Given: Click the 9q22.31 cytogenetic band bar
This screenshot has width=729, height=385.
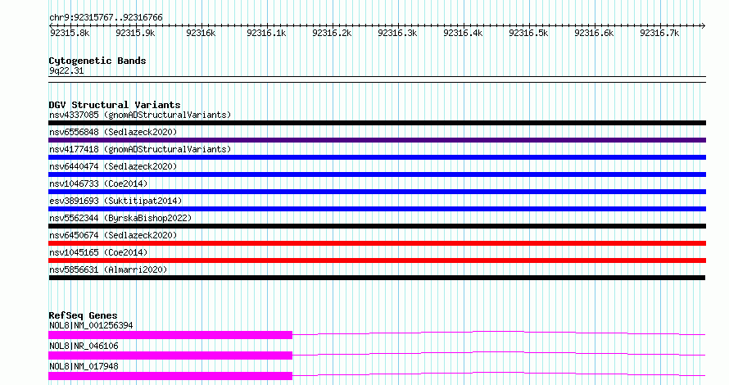Looking at the screenshot, I should click(377, 79).
